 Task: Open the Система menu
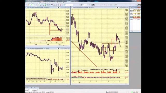[27, 3]
